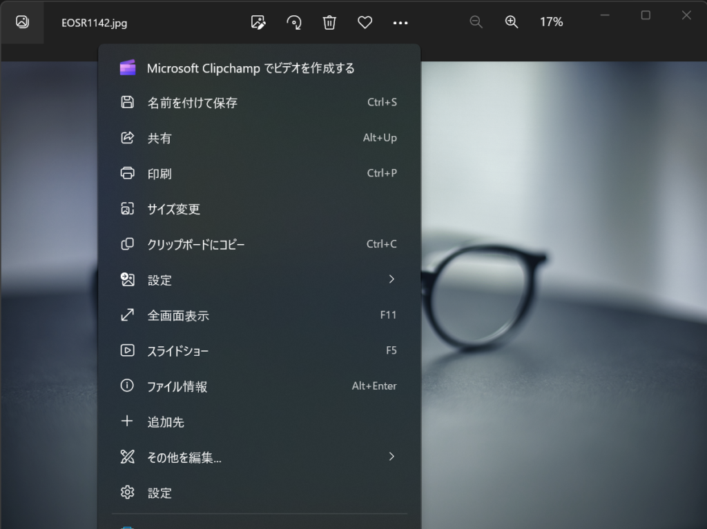Select 印刷 to print the photo
Screen dimensions: 707x529
(x=260, y=174)
